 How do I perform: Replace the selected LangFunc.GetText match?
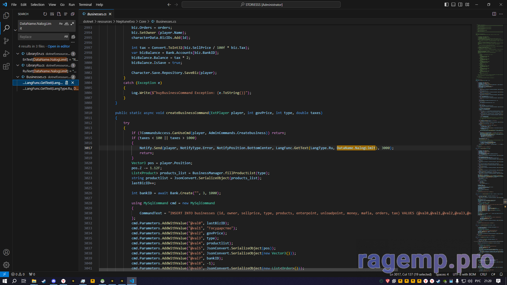(67, 83)
